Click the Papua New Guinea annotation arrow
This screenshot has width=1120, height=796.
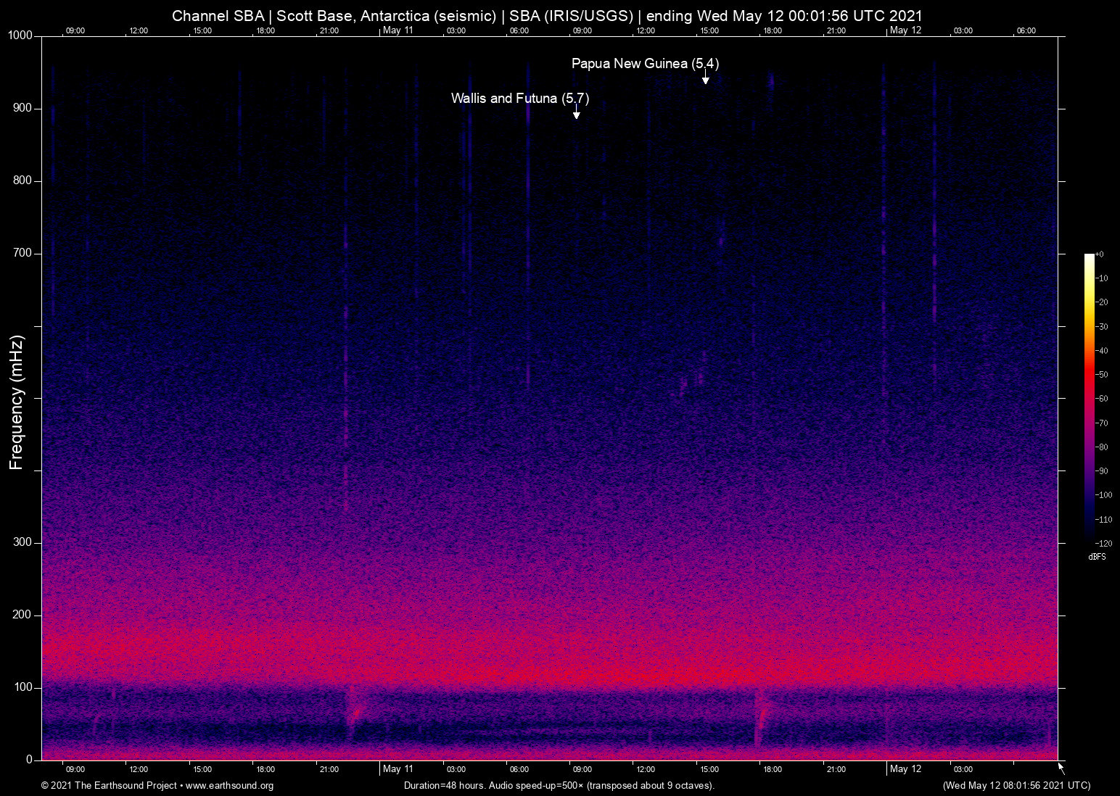click(704, 77)
